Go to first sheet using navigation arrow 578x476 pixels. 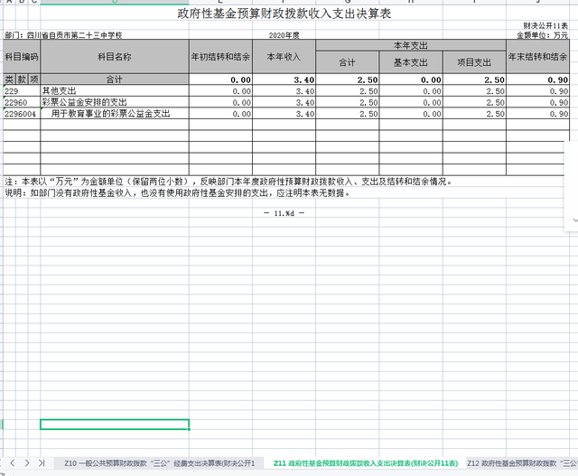pos(5,462)
